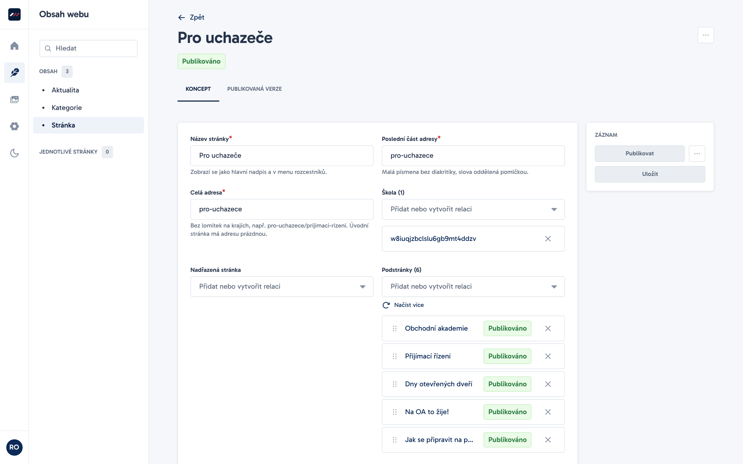Viewport: 743px width, 464px height.
Task: Remove Jak se připravit subpage
Action: (x=548, y=440)
